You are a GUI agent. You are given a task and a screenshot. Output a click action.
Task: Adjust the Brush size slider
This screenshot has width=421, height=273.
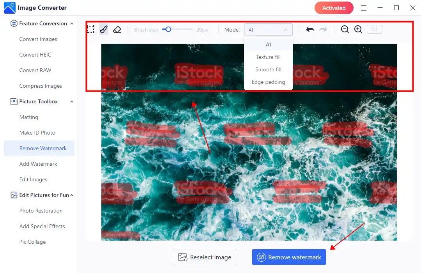pos(168,29)
